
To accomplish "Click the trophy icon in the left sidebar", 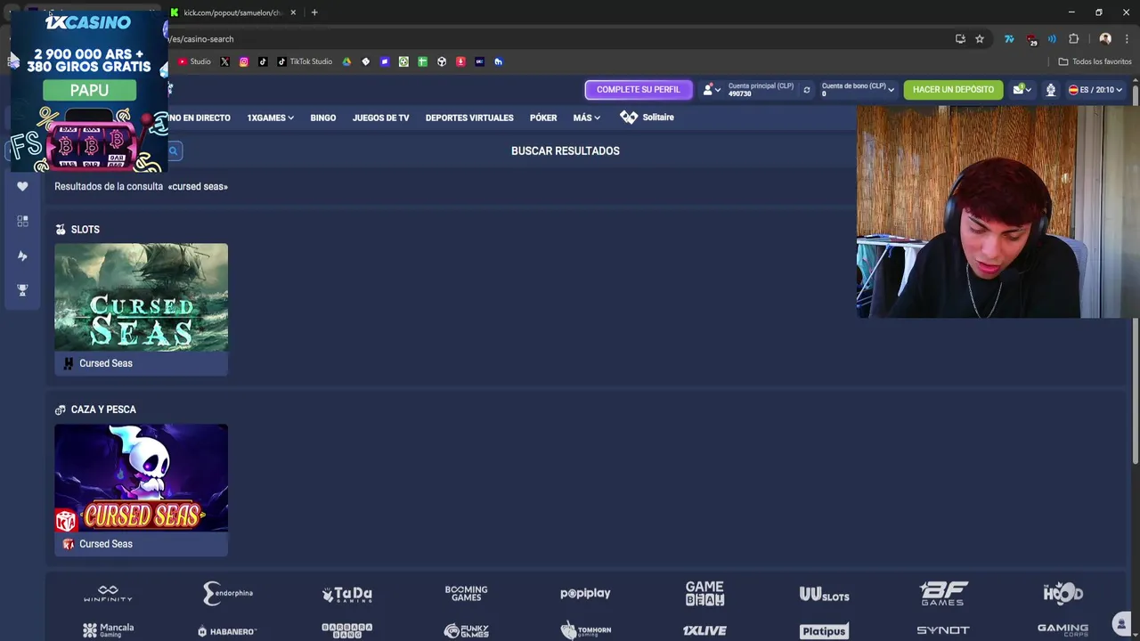I will pyautogui.click(x=22, y=290).
